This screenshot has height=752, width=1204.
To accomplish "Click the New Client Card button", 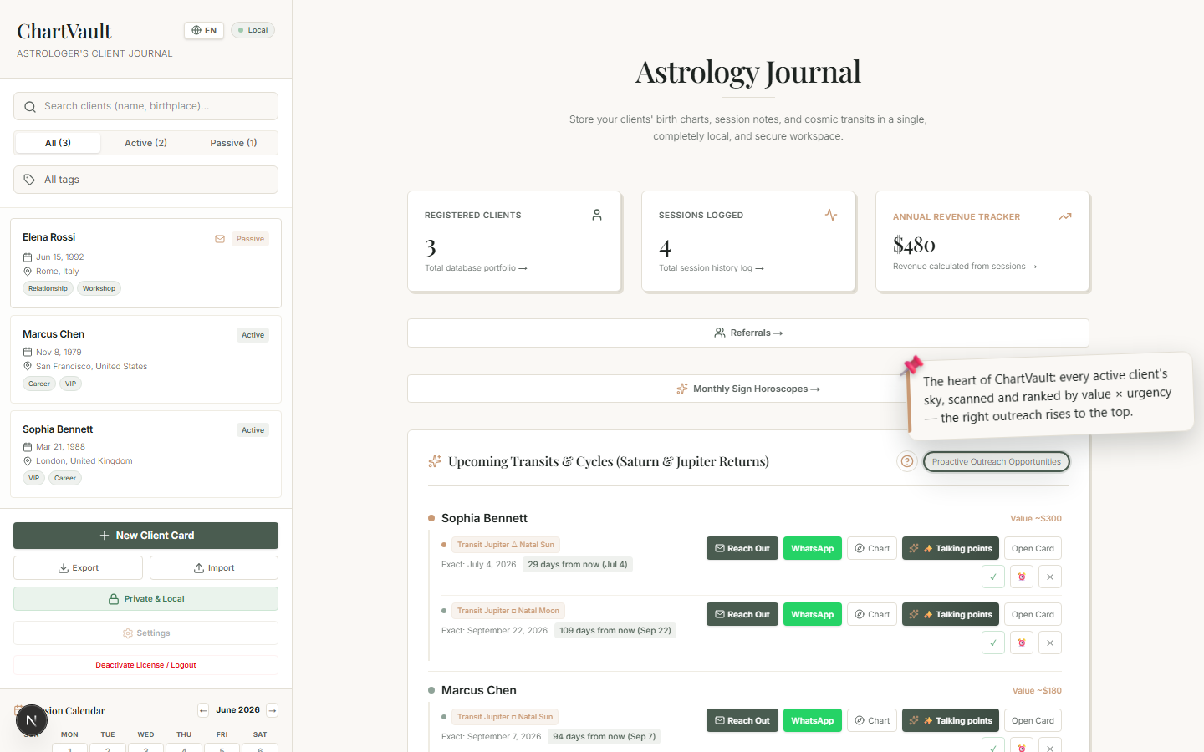I will (145, 536).
